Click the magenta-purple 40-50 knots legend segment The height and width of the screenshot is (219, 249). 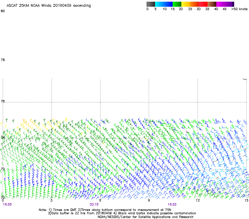225,4
